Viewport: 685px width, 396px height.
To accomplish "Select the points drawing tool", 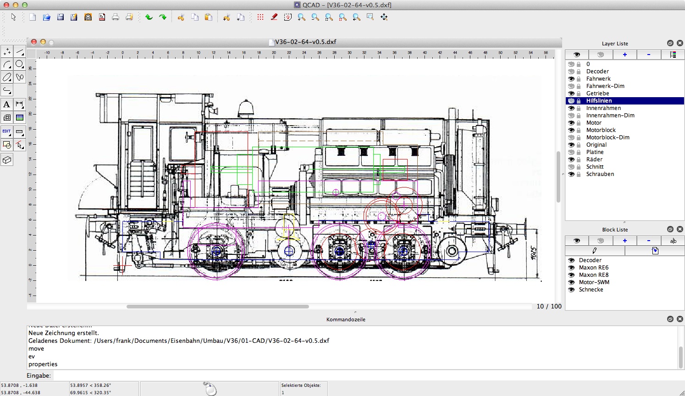I will pyautogui.click(x=7, y=51).
